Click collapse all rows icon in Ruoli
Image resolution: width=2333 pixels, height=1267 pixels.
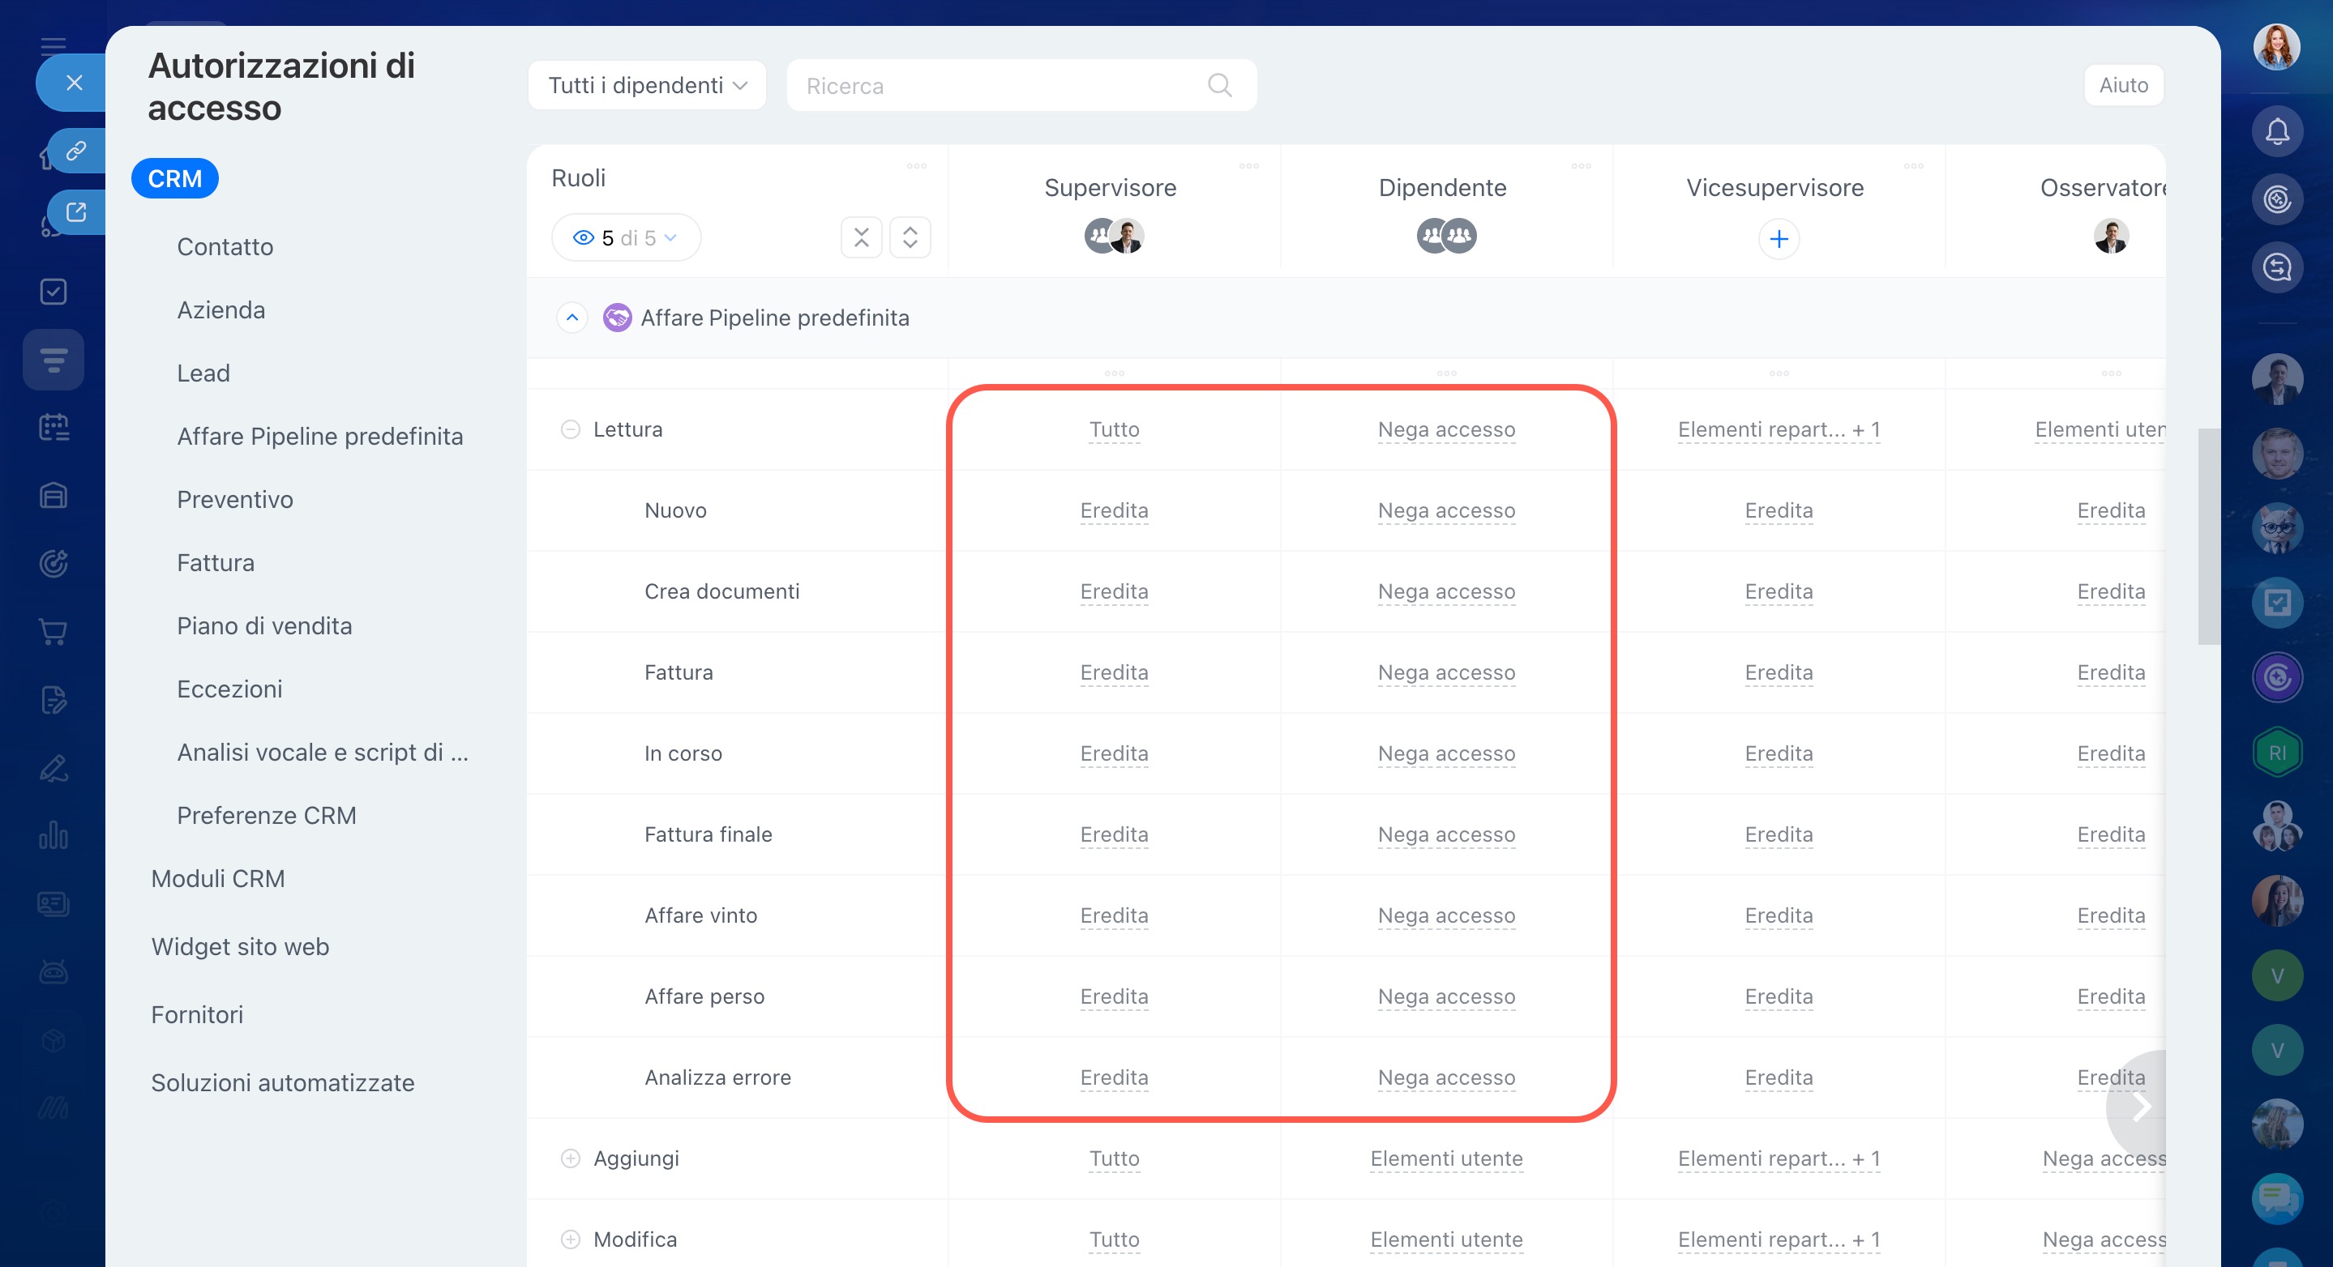point(860,238)
